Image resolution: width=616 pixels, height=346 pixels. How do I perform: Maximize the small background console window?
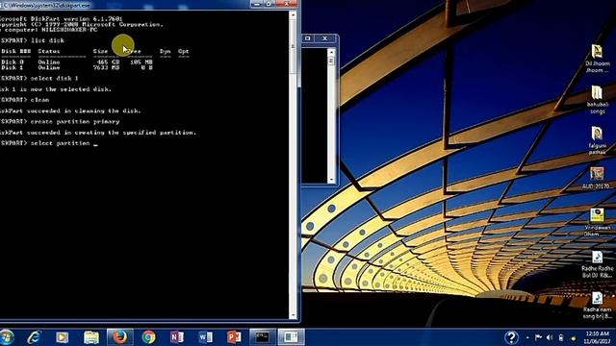pos(308,38)
